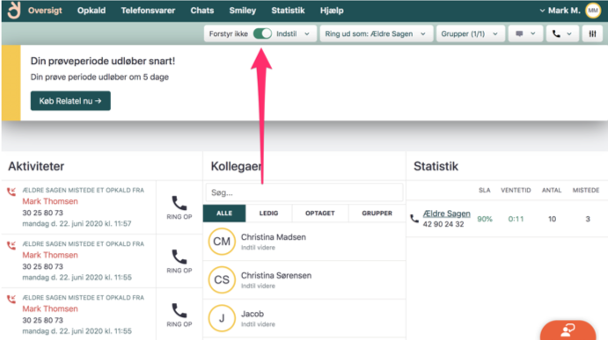The width and height of the screenshot is (608, 340).
Task: Switch to the OPTAGET tab
Action: coord(320,213)
